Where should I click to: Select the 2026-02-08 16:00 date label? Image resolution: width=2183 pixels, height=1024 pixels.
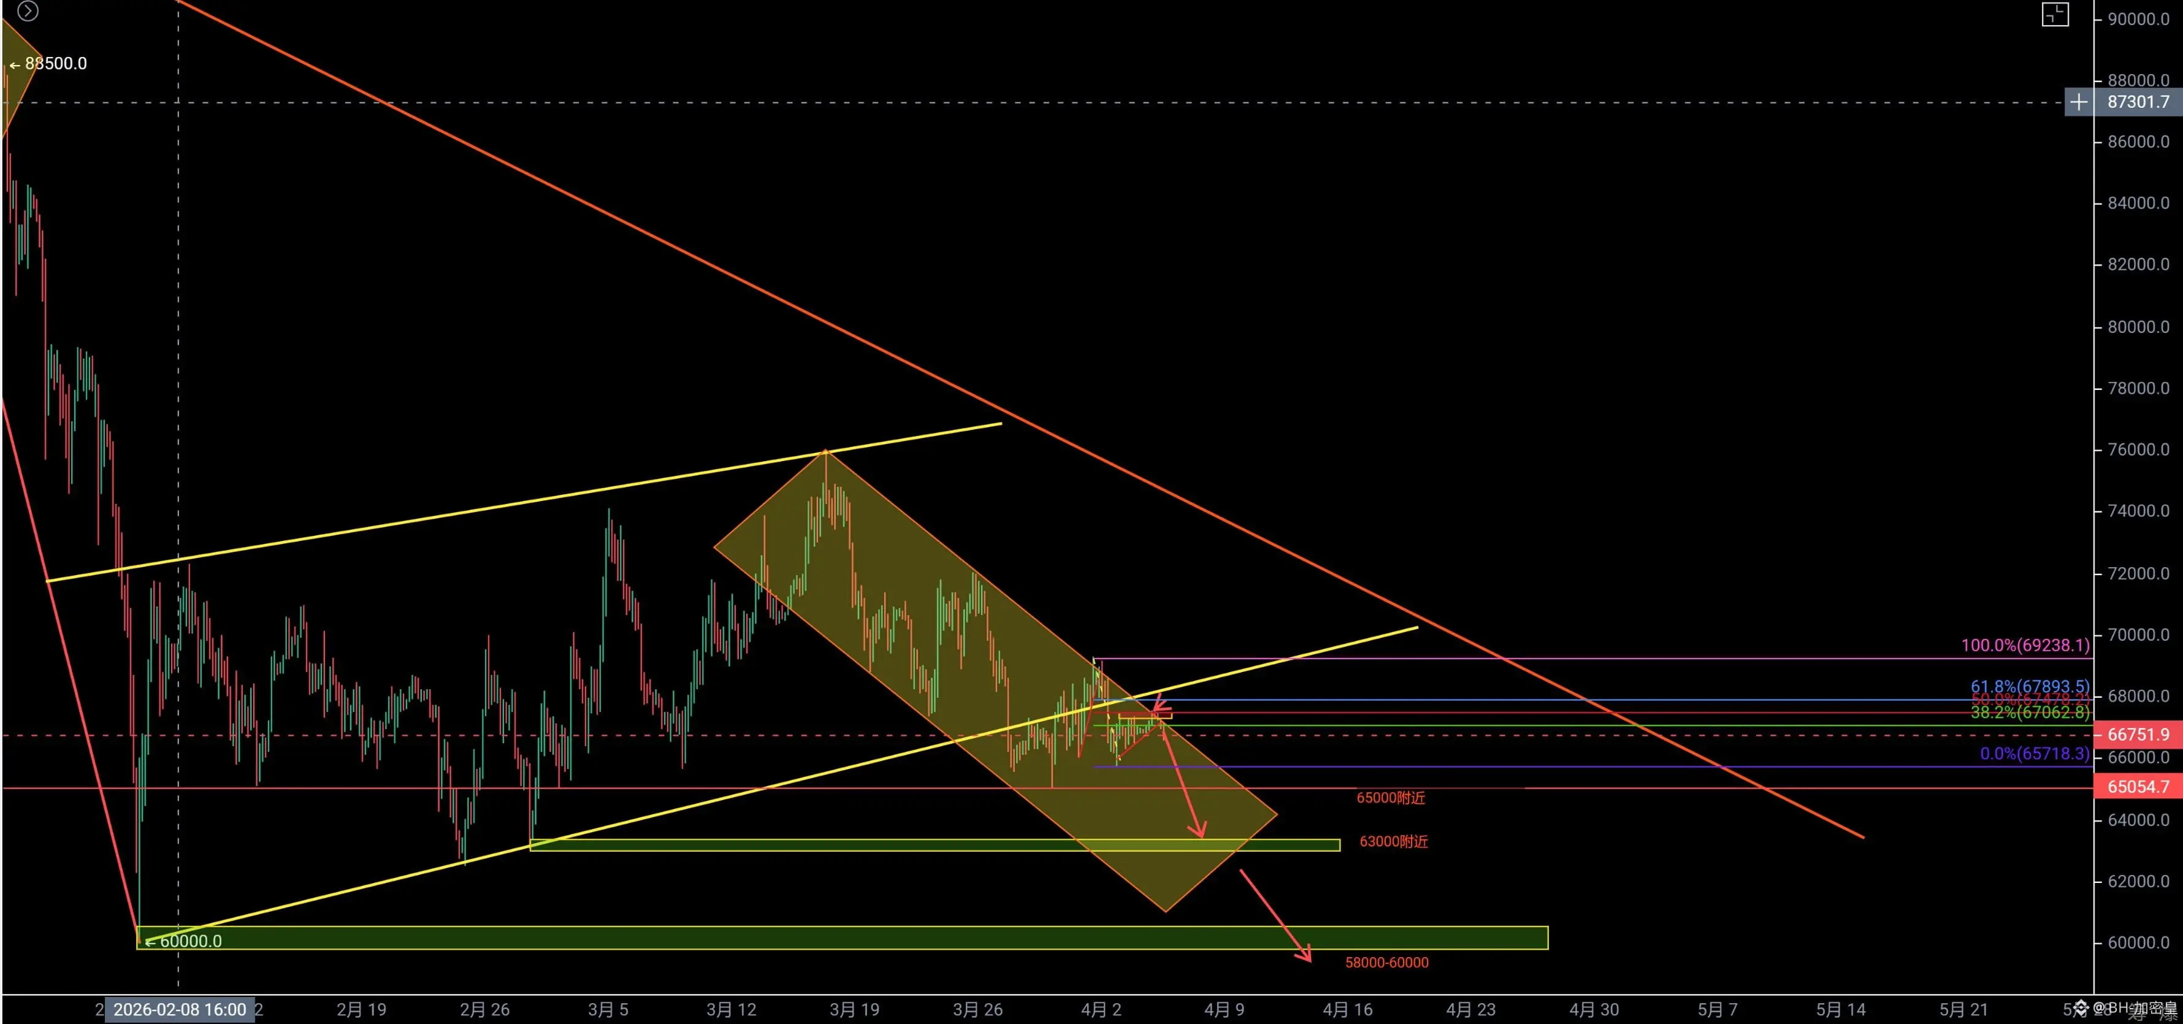tap(180, 1009)
